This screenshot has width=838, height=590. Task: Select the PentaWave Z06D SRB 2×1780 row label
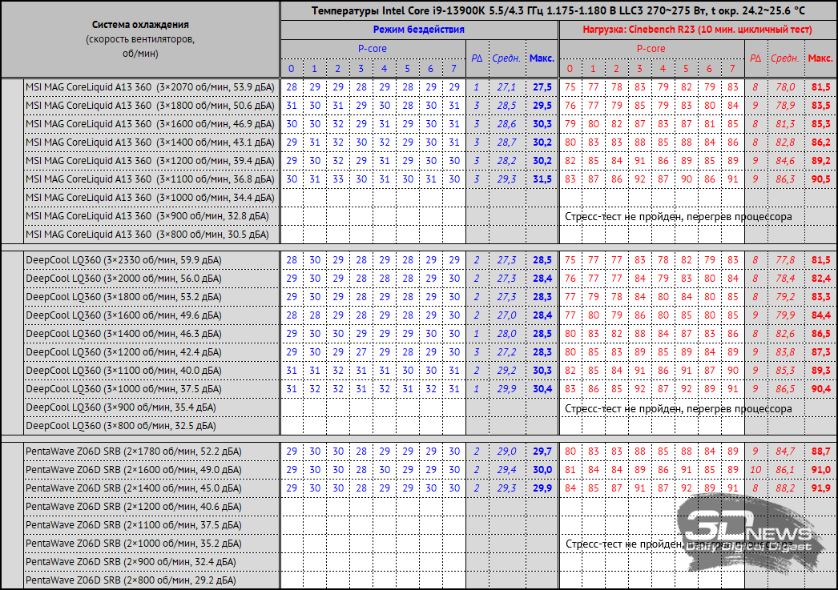coord(134,452)
